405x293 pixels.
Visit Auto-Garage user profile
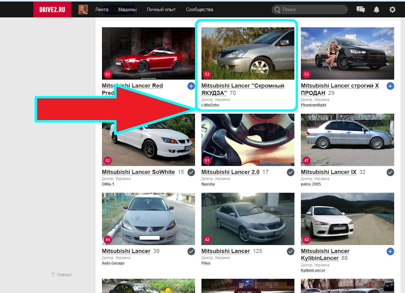(113, 263)
